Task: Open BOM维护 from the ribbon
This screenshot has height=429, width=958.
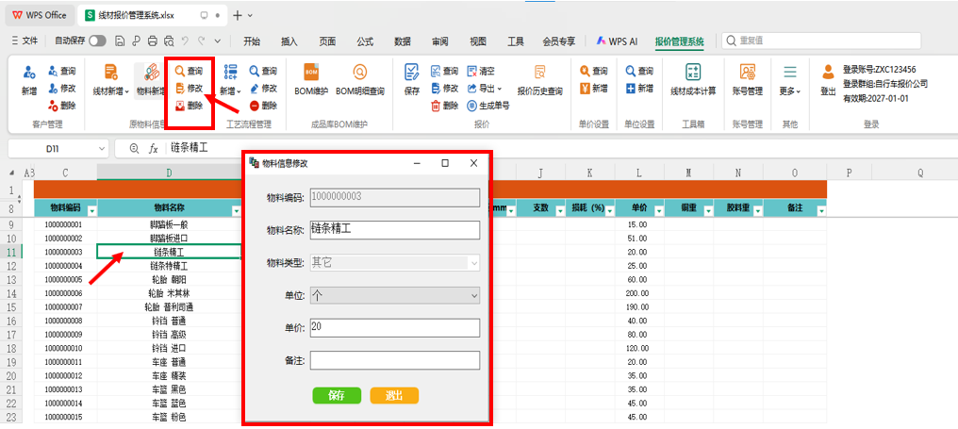Action: 311,80
